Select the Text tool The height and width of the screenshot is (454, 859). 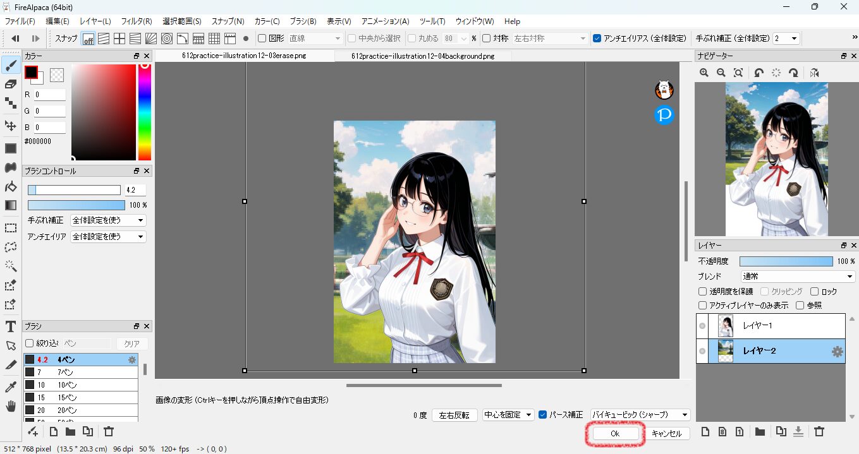tap(10, 326)
